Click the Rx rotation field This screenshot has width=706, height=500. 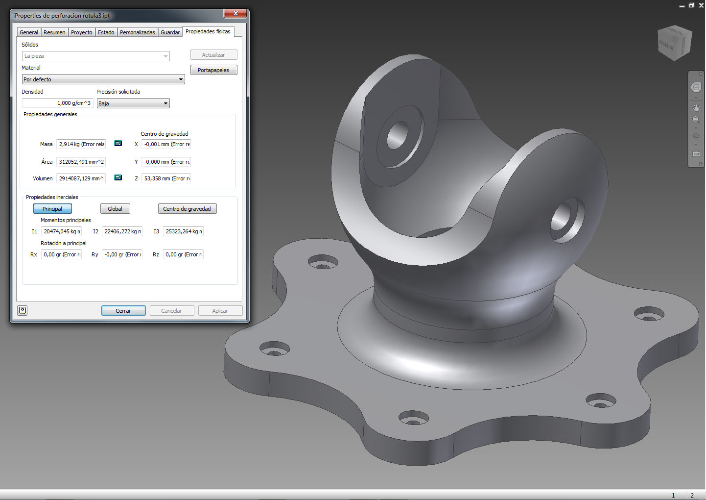coord(62,254)
